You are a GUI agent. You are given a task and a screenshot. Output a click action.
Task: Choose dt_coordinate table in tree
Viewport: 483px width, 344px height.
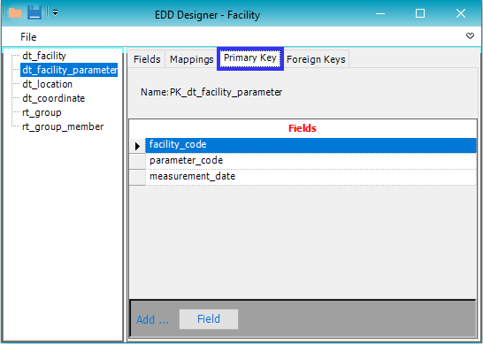pyautogui.click(x=53, y=98)
